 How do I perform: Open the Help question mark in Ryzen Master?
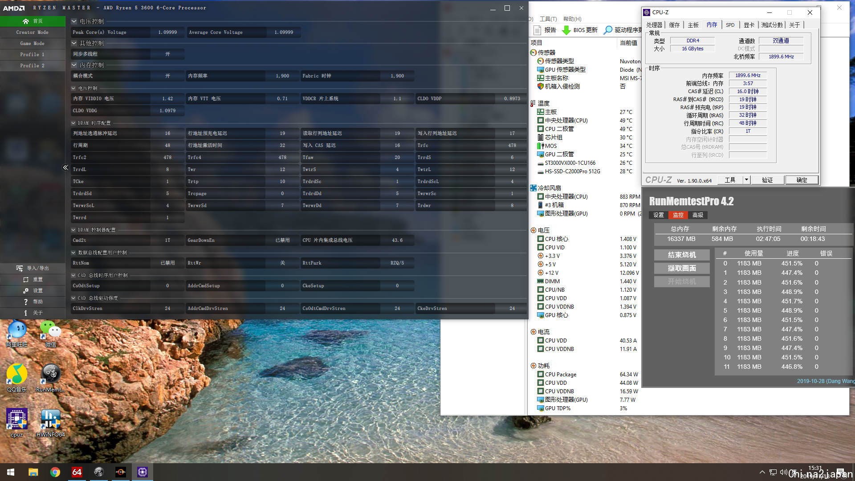[26, 302]
